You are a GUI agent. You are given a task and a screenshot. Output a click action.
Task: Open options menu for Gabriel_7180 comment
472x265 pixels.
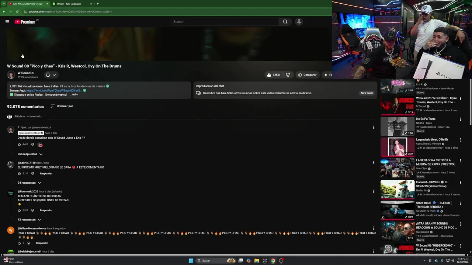(373, 162)
